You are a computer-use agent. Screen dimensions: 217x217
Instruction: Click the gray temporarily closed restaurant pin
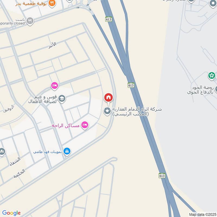(x=30, y=21)
